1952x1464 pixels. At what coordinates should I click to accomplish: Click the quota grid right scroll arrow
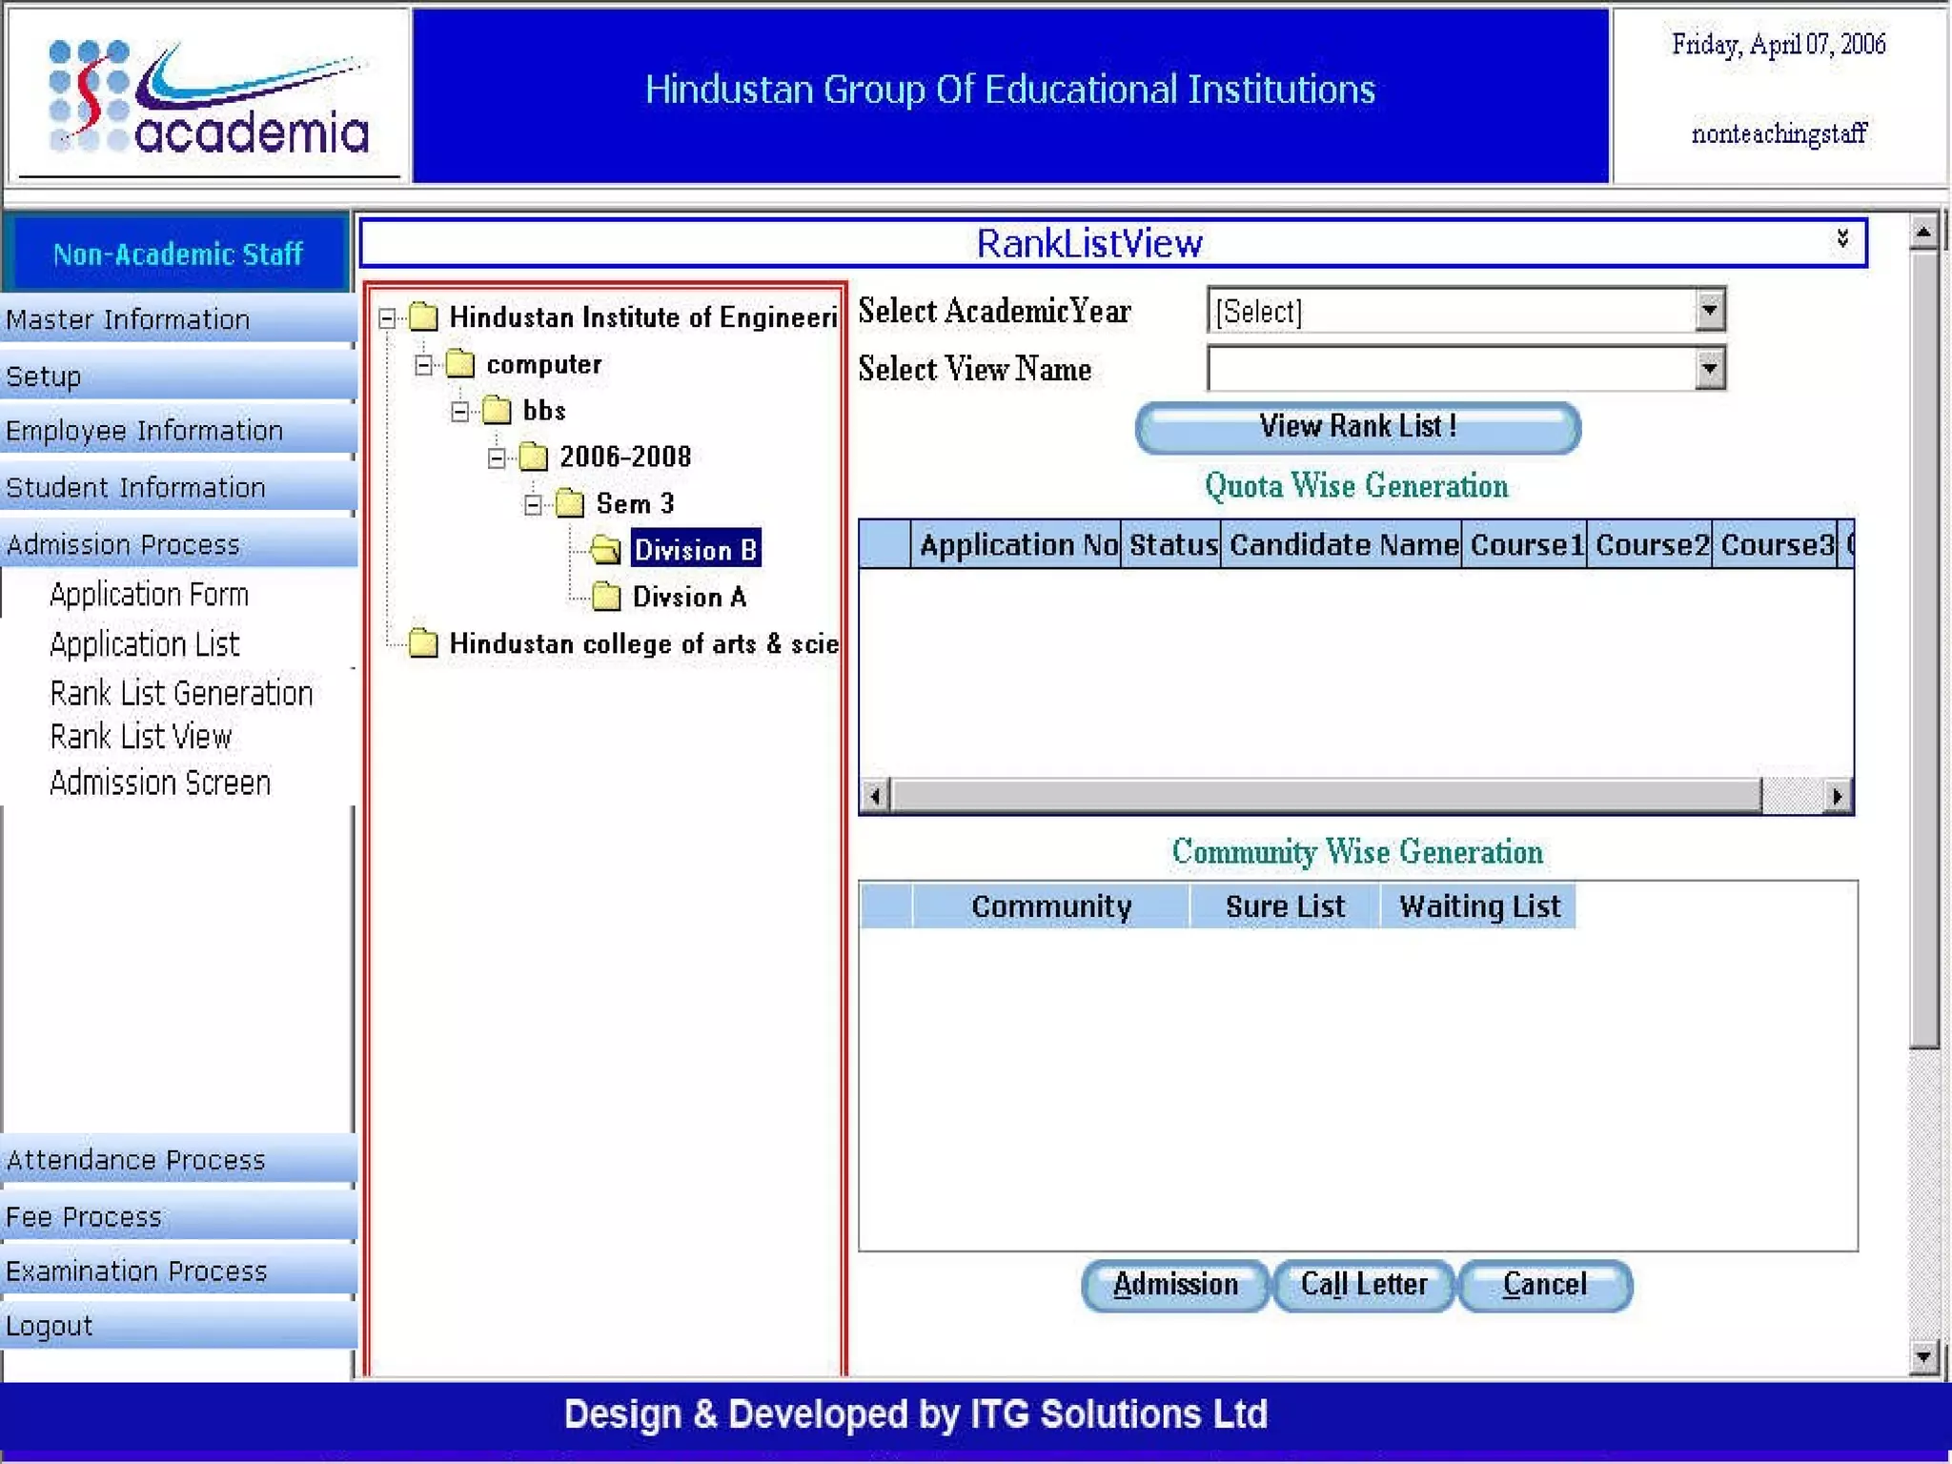(1837, 795)
